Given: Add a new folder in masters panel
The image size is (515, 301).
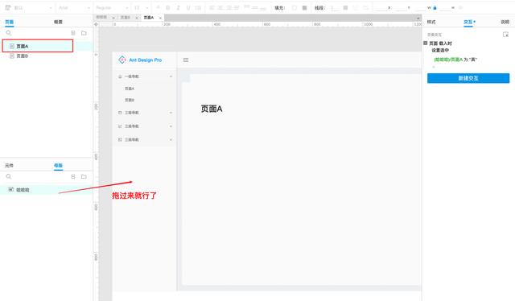Looking at the screenshot, I should pyautogui.click(x=84, y=176).
